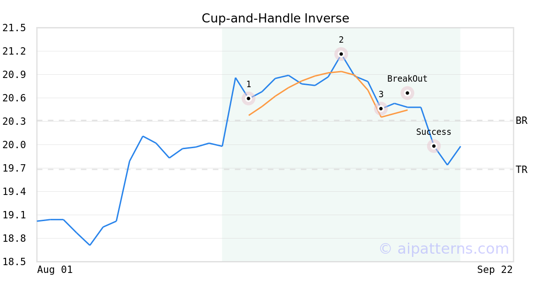Click the 20.9 y-axis label
The image size is (550, 289).
pos(14,75)
